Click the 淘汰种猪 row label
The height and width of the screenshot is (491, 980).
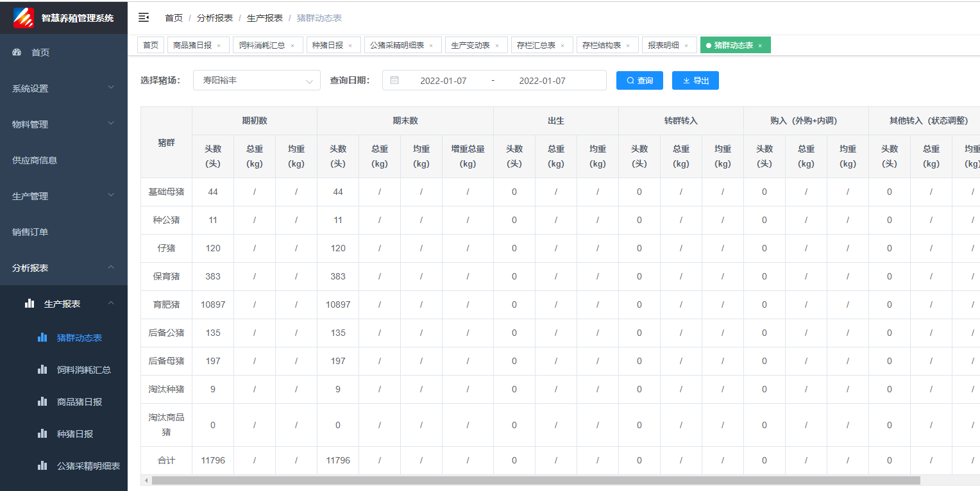[166, 389]
